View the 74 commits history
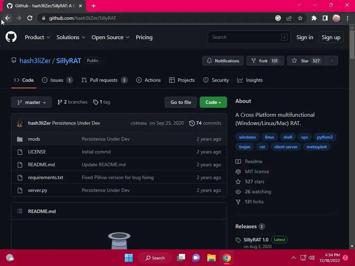Screen dimensions: 355x266 pyautogui.click(x=205, y=123)
